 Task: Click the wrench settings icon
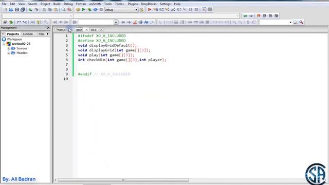[x=301, y=22]
